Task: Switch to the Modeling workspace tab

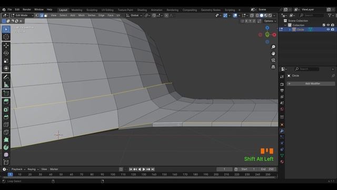Action: [x=77, y=10]
